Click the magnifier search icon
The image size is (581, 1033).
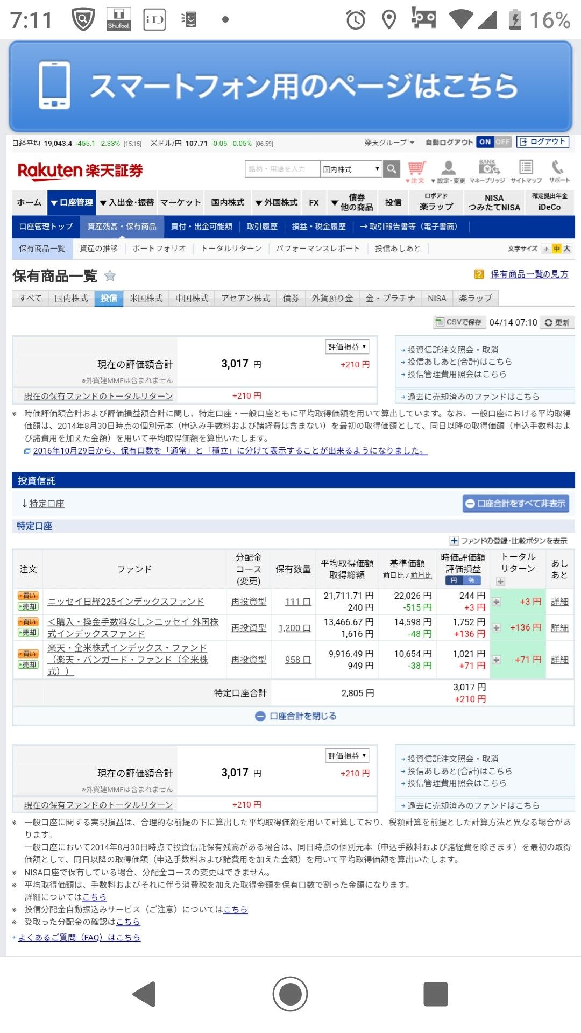point(392,169)
